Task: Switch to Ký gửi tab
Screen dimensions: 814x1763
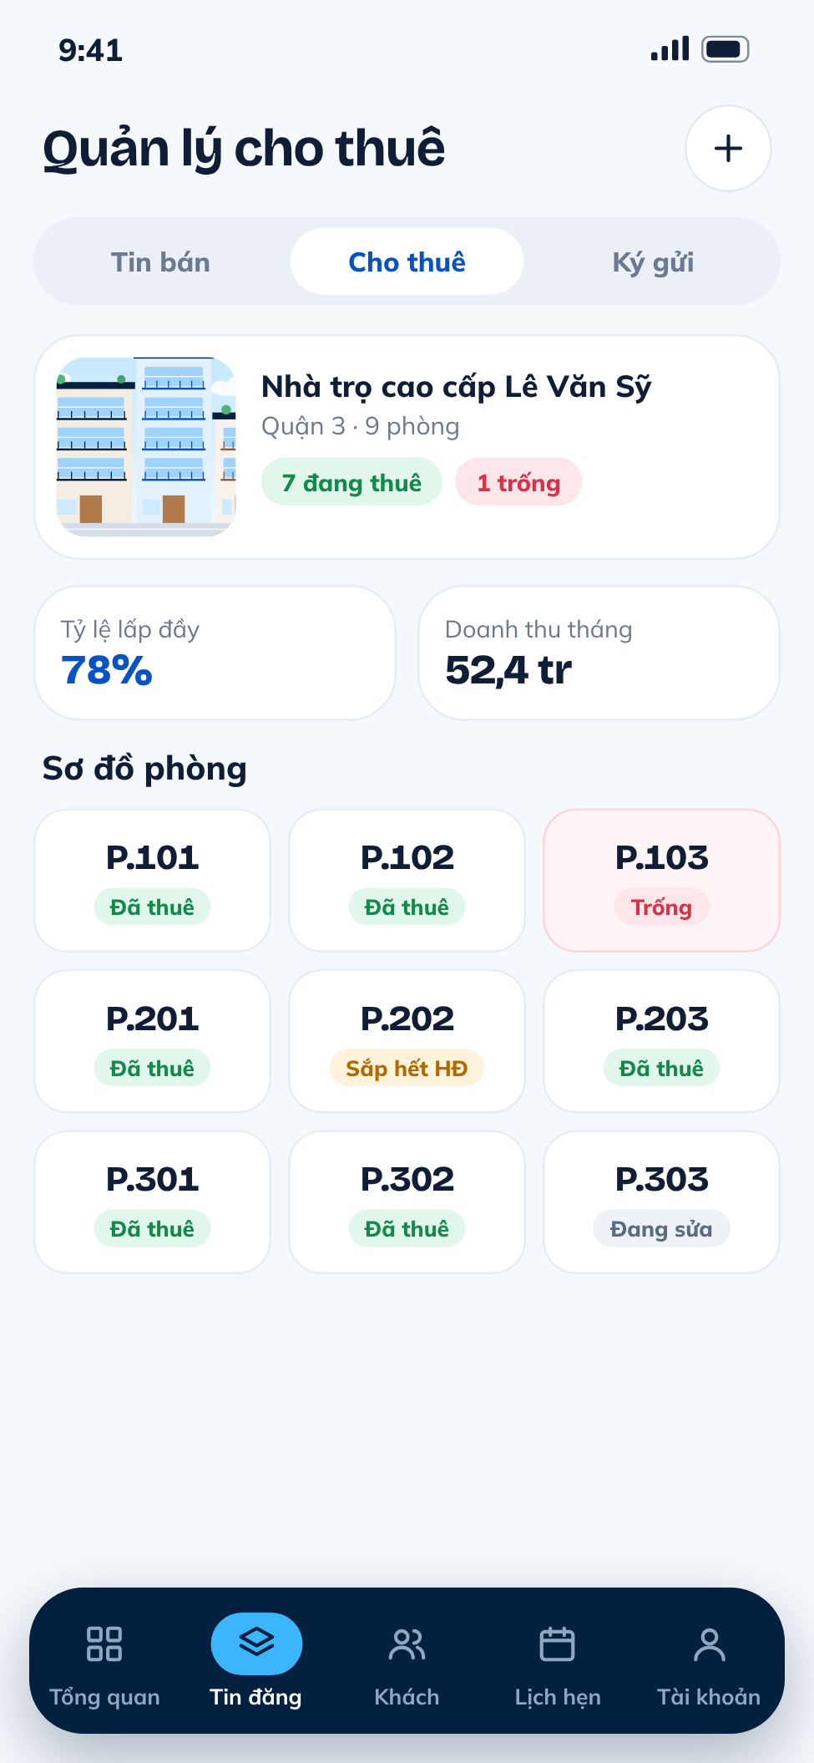Action: [653, 262]
